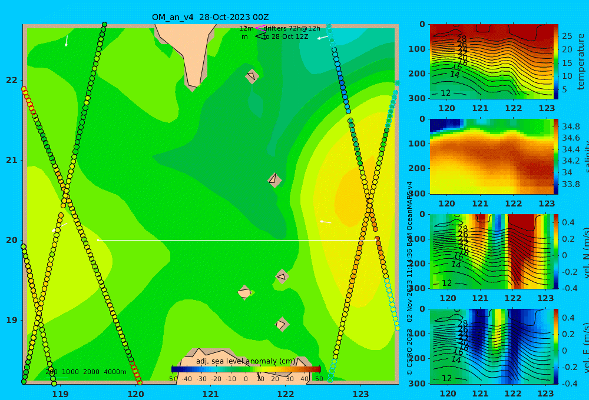This screenshot has height=400, width=589.
Task: Click the salinity depth section plot
Action: (491, 156)
